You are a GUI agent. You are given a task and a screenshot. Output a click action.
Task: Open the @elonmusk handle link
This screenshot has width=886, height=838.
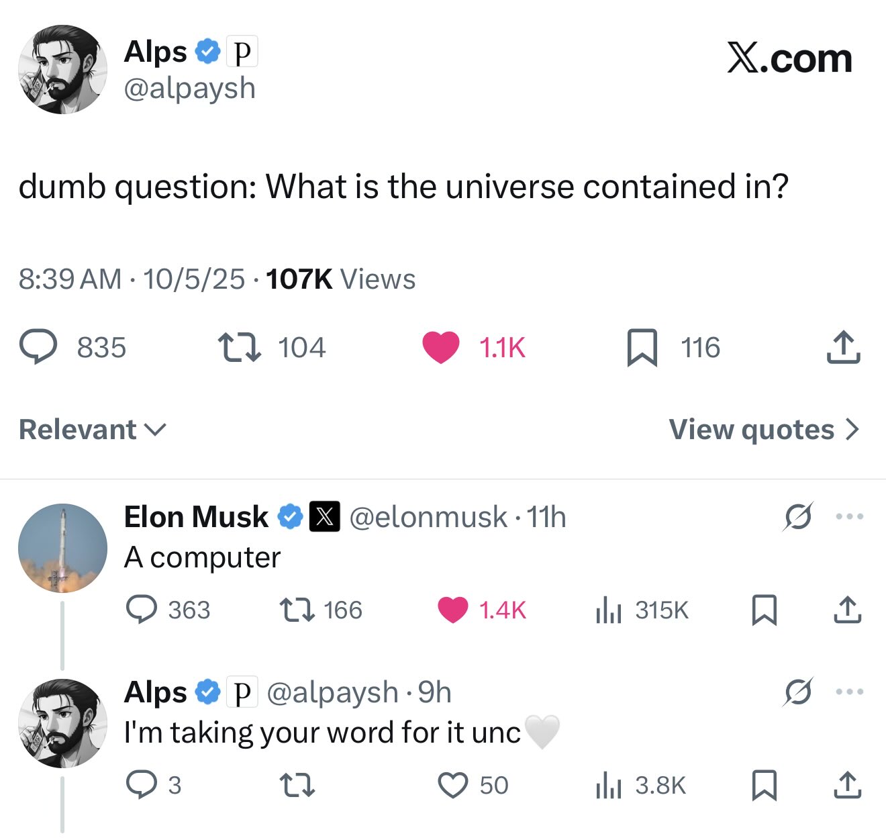coord(428,517)
